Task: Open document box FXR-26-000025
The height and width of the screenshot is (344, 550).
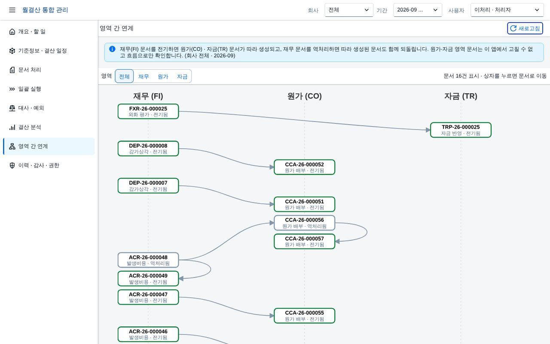Action: tap(148, 111)
